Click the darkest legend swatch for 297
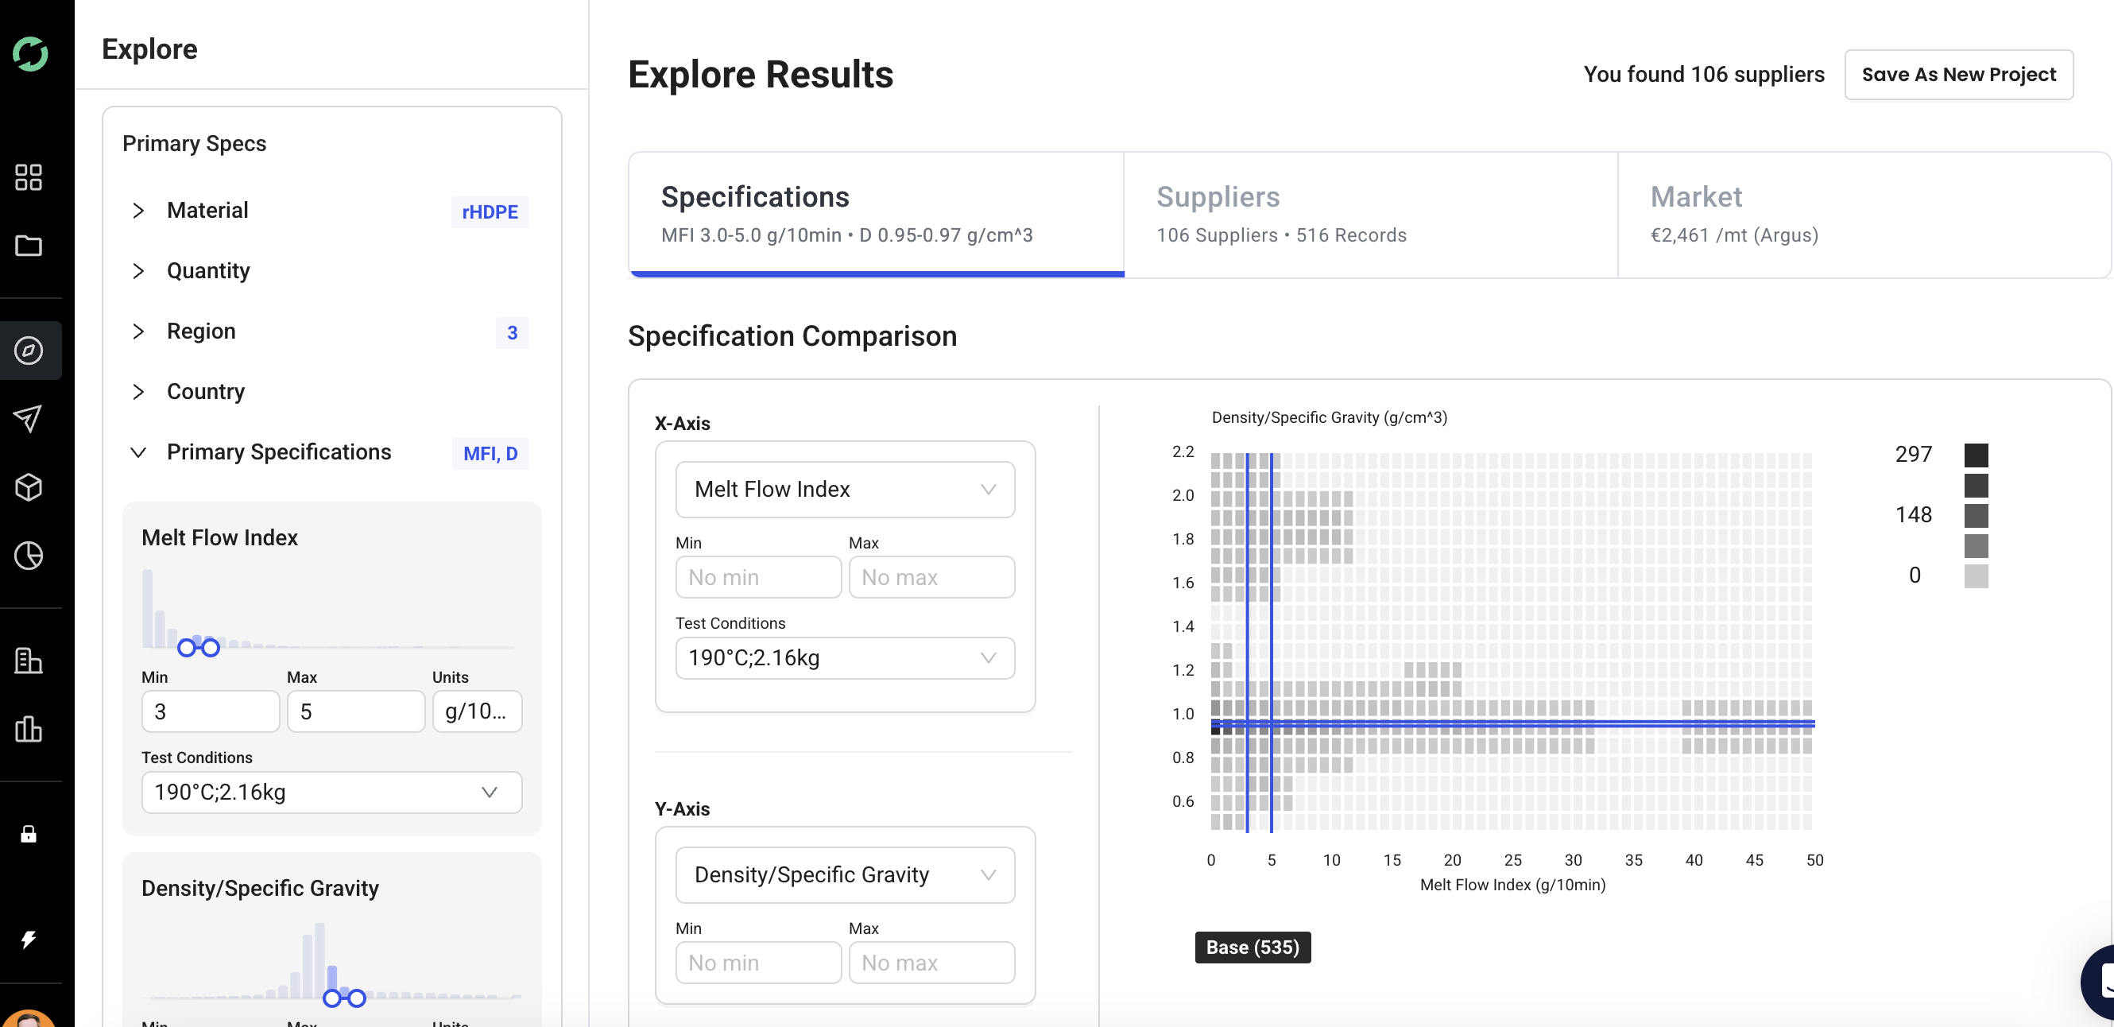This screenshot has height=1027, width=2114. point(1977,455)
